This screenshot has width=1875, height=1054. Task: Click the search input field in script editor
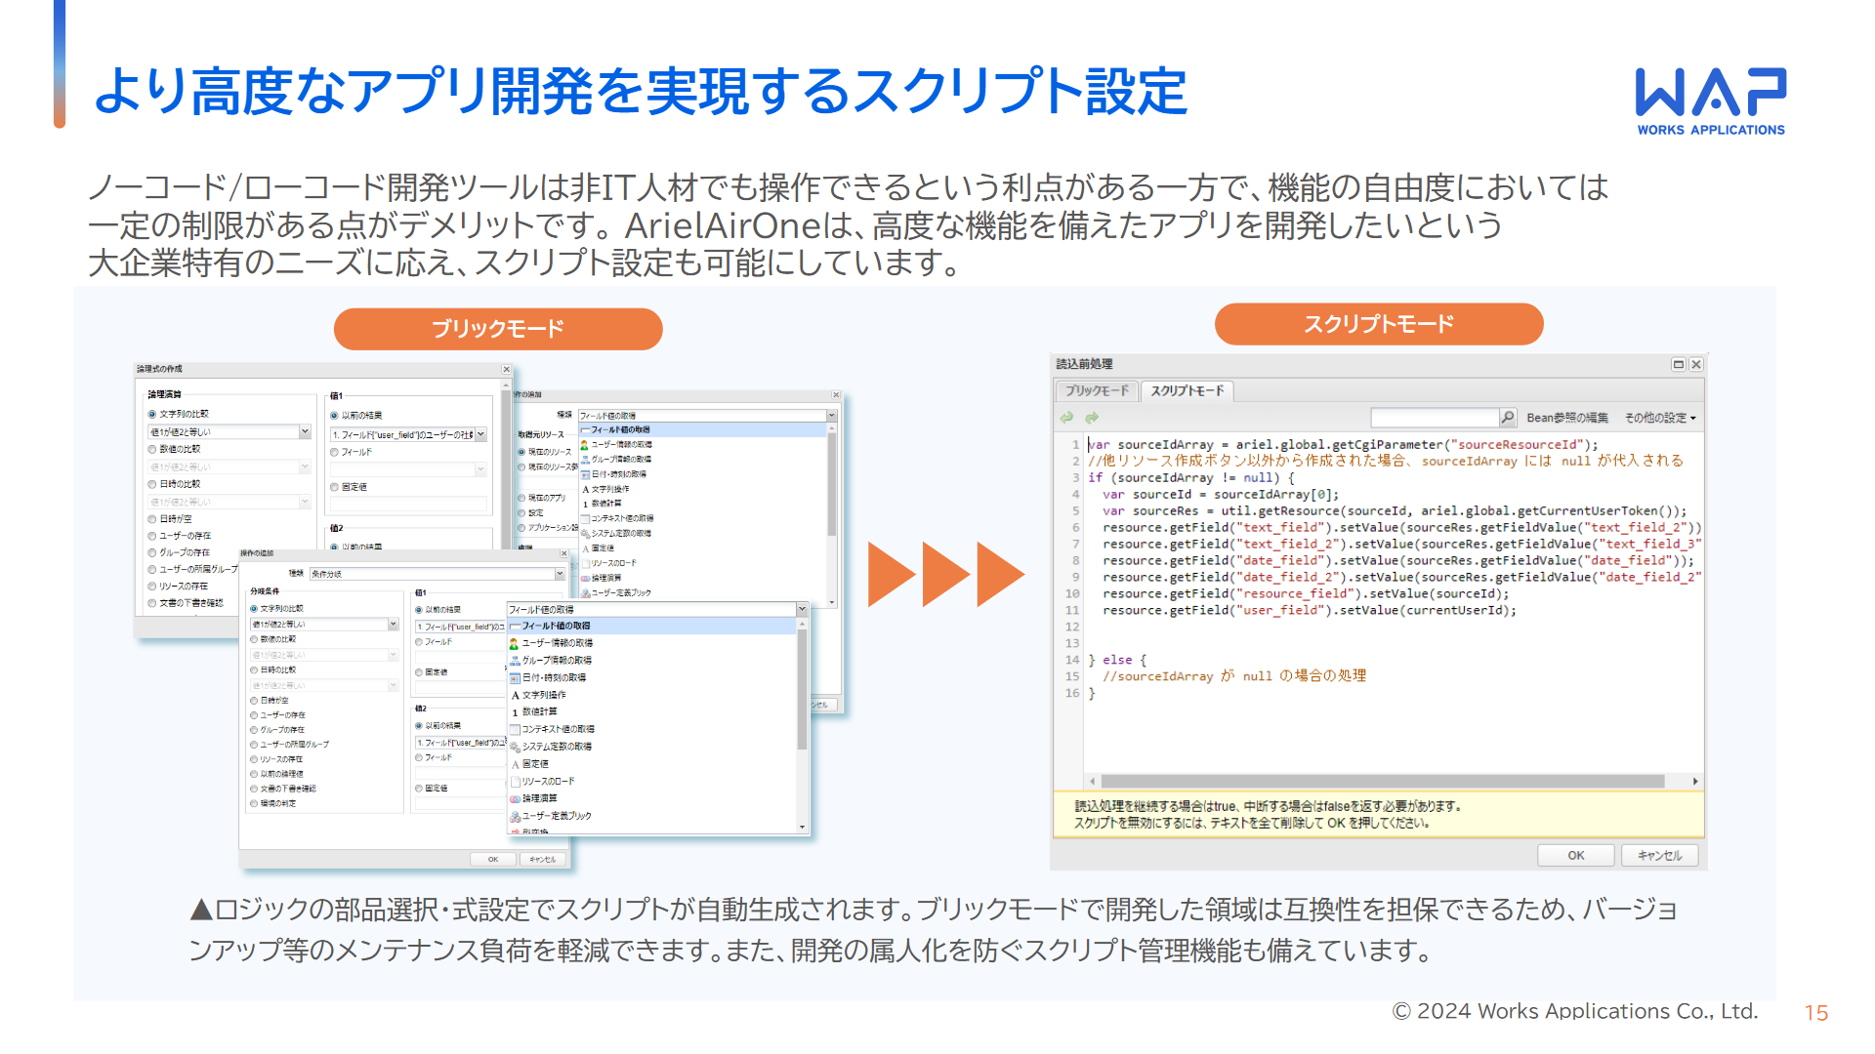pyautogui.click(x=1434, y=418)
